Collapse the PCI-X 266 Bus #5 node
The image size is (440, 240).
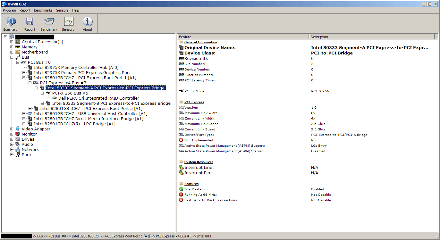tap(42, 93)
